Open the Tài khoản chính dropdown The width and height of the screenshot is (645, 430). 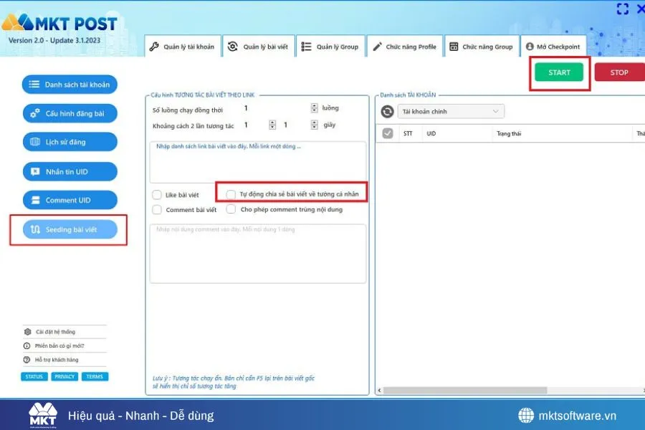451,111
